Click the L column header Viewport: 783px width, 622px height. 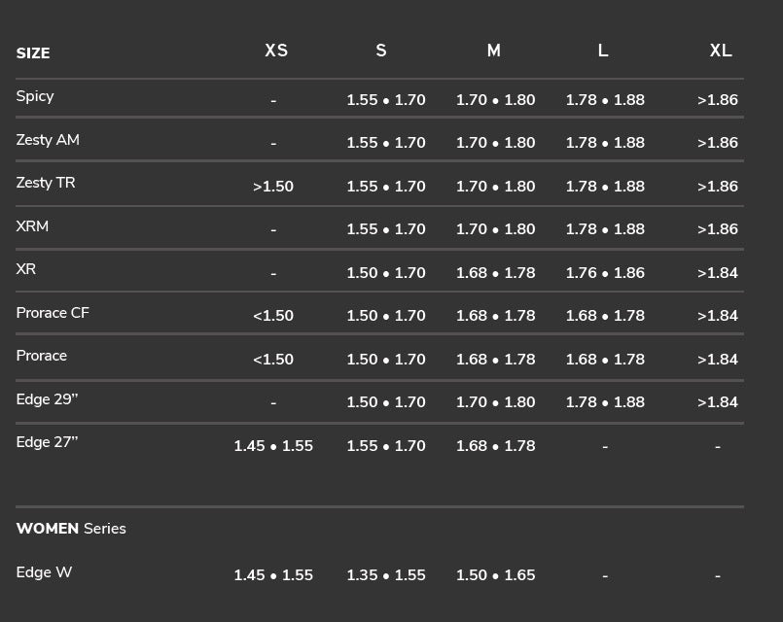coord(603,51)
